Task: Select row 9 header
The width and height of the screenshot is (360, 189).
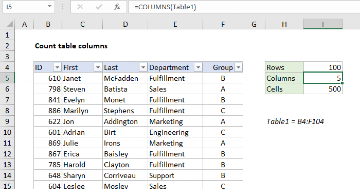Action: click(7, 121)
